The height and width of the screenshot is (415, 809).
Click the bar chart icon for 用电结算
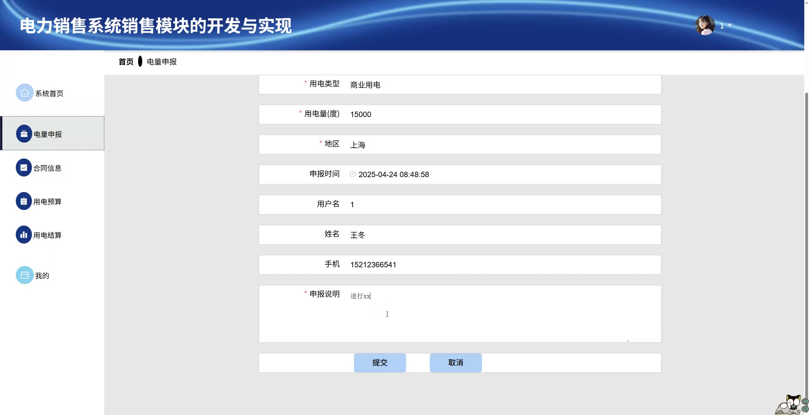coord(24,235)
